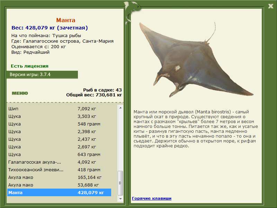Click the fish list scroll-down arrow
This screenshot has height=208, width=277.
pyautogui.click(x=120, y=199)
